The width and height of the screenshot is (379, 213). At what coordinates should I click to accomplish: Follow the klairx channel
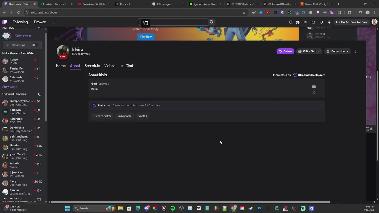click(285, 51)
